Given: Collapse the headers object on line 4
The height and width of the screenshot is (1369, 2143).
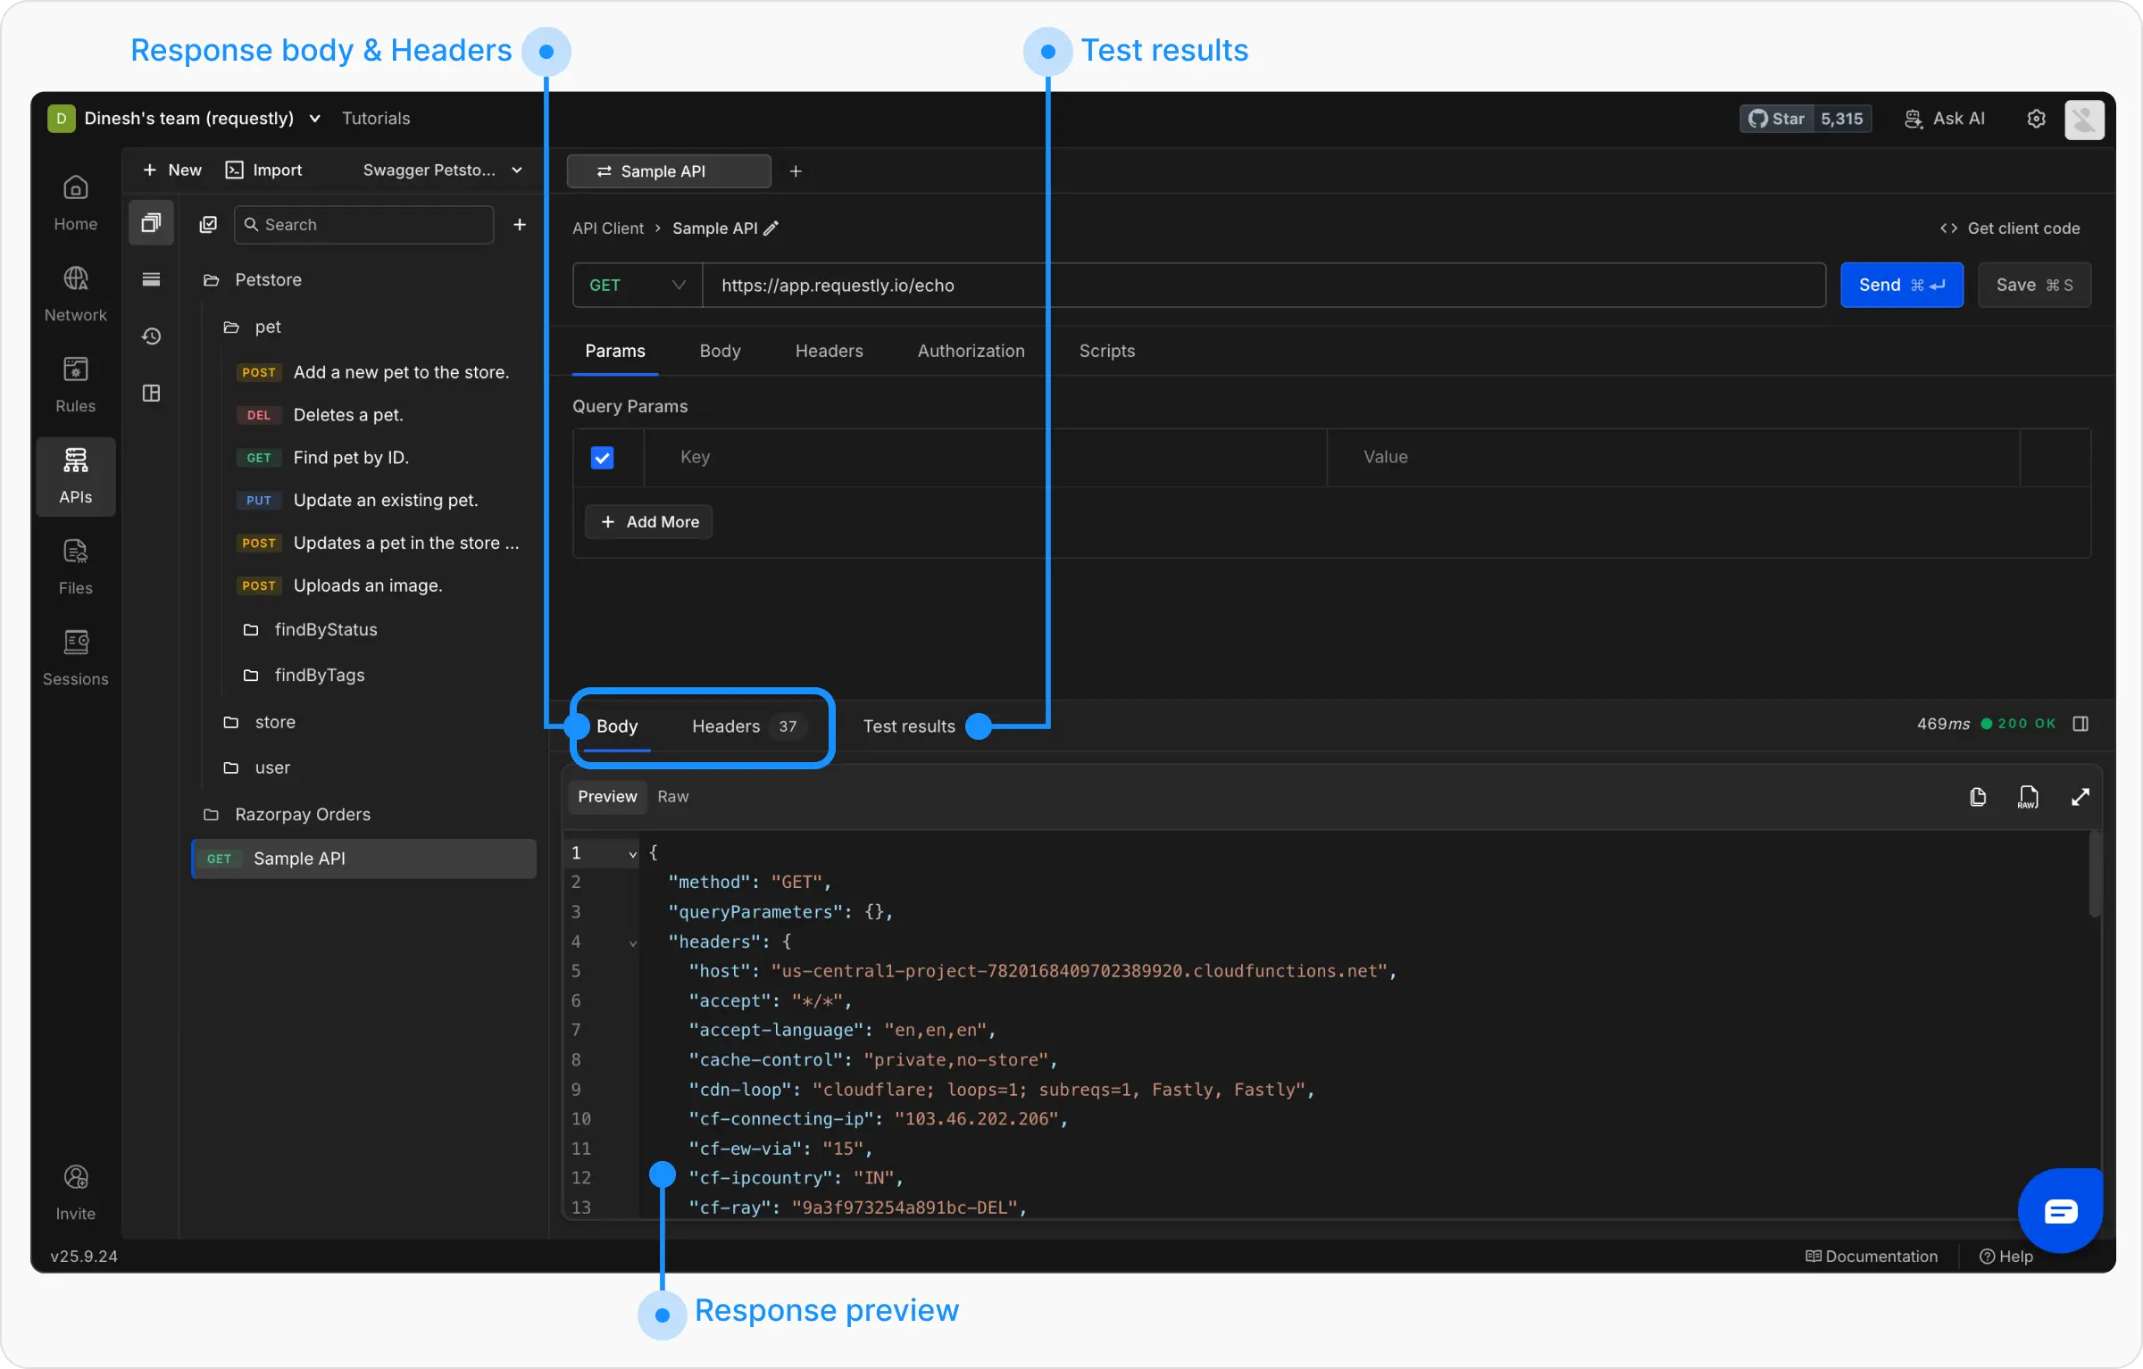Looking at the screenshot, I should [633, 942].
